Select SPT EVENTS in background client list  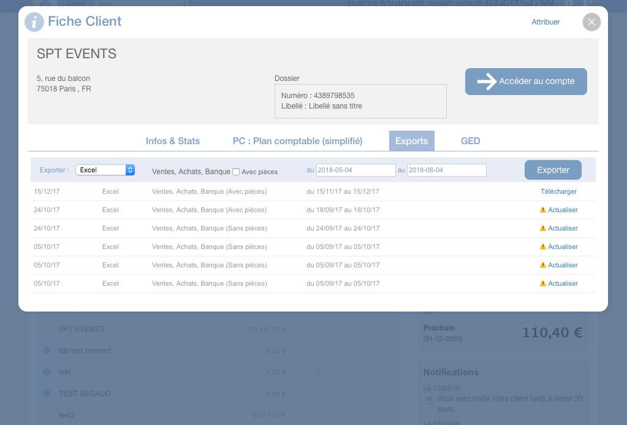[82, 329]
